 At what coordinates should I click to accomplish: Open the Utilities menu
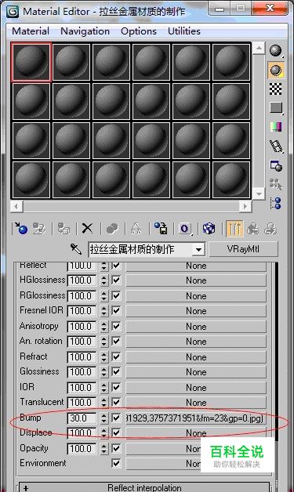[x=184, y=31]
